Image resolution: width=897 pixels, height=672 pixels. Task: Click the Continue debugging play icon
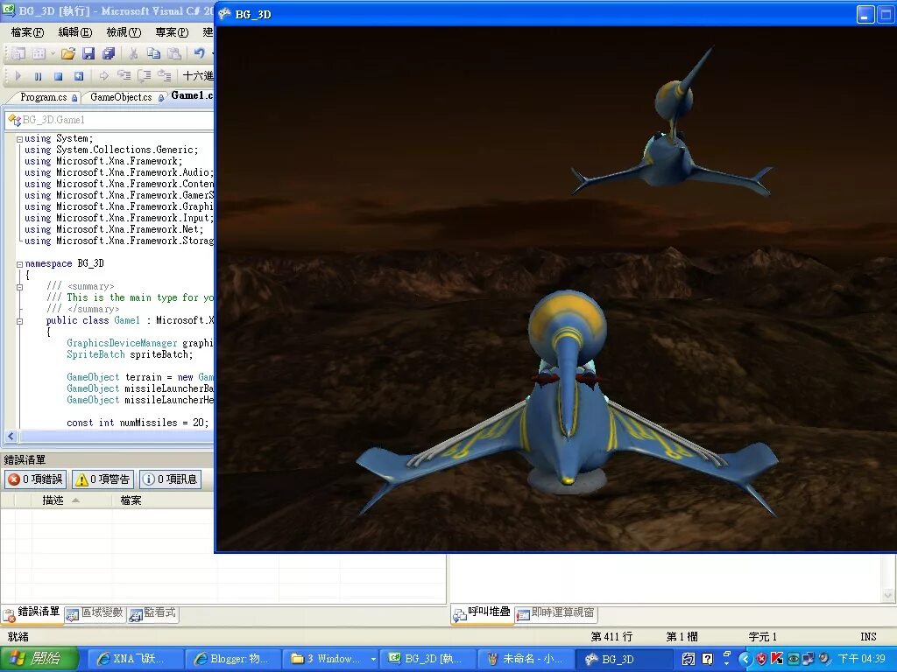click(18, 75)
